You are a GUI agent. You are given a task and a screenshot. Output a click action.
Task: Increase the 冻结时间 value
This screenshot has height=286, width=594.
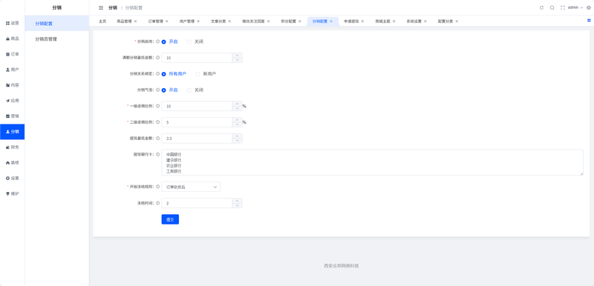pos(237,201)
